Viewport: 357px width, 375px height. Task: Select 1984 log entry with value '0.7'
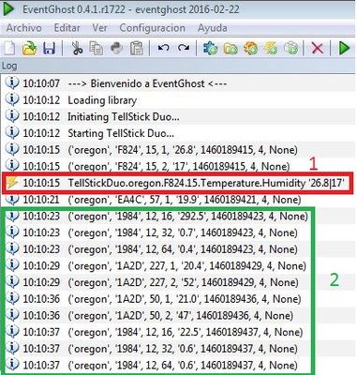178,232
